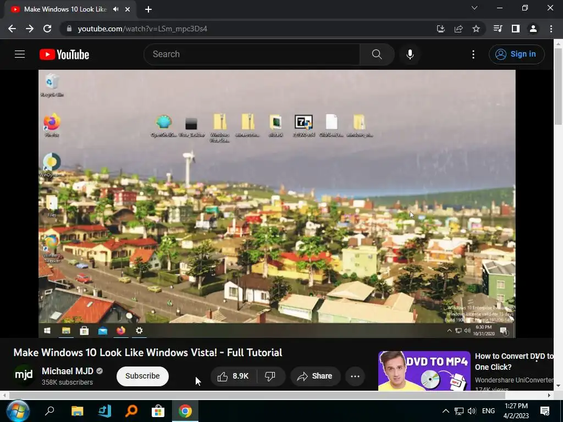This screenshot has width=563, height=422.
Task: Open volume control in system tray
Action: (x=472, y=411)
